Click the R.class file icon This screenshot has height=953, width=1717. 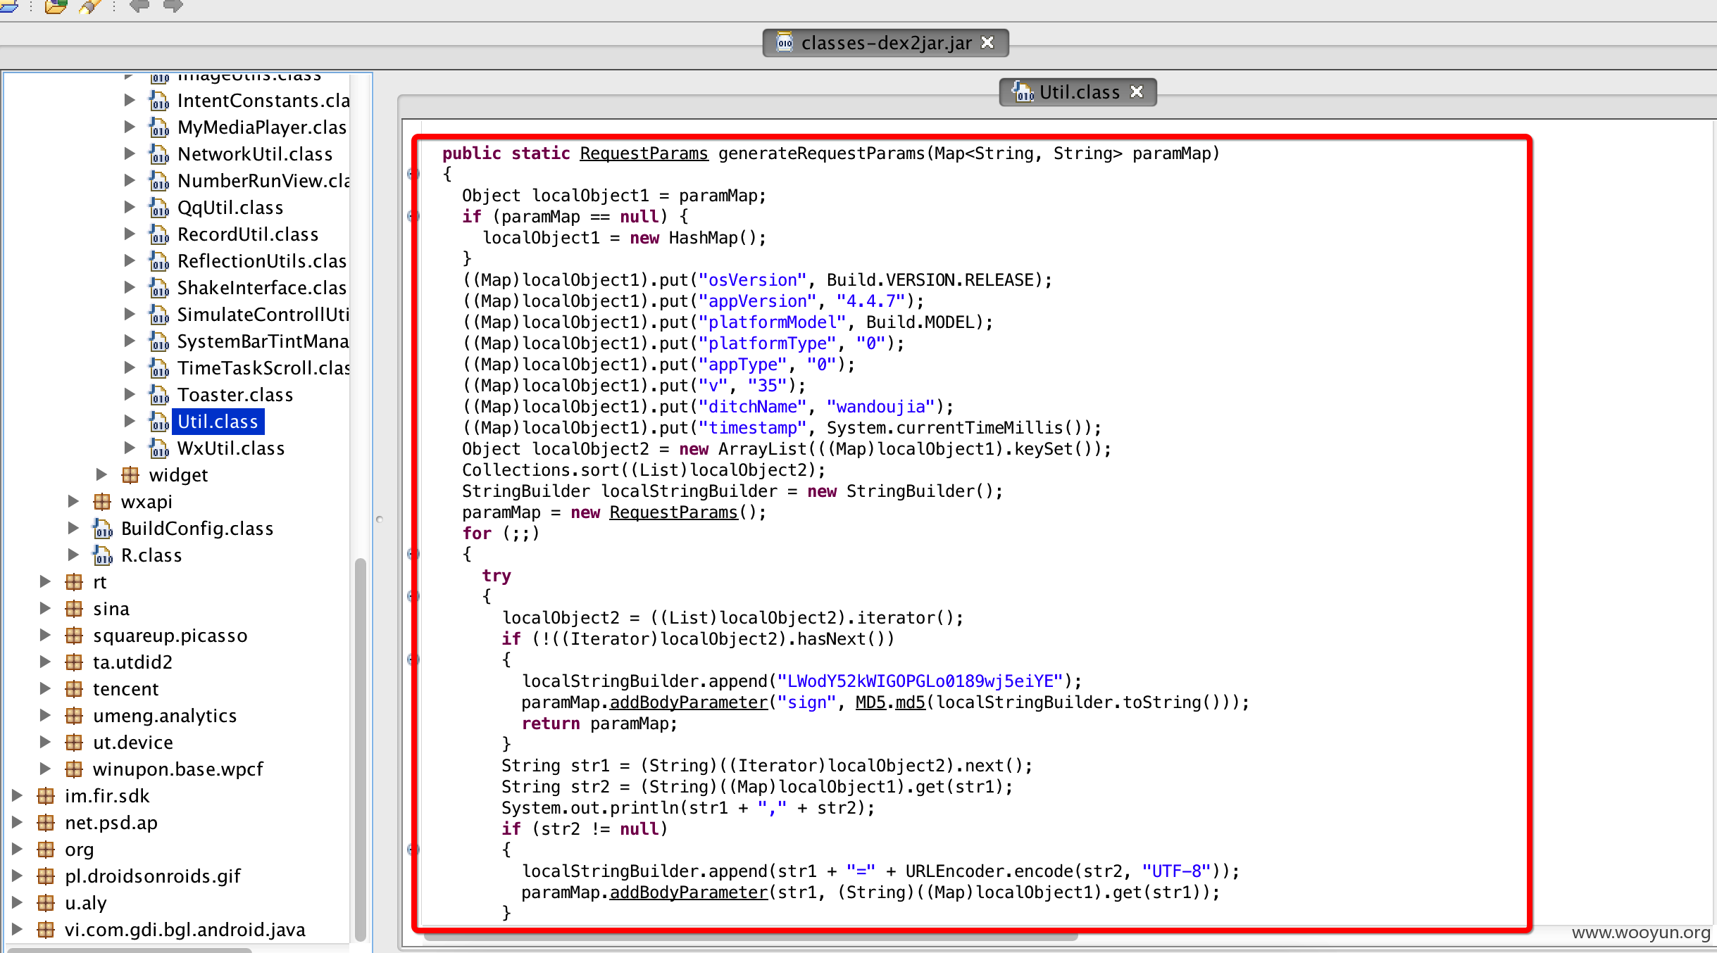[x=103, y=555]
